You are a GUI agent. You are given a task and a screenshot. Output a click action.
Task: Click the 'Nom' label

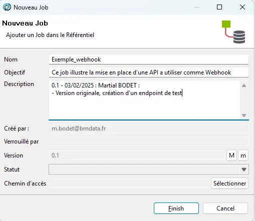pos(11,59)
